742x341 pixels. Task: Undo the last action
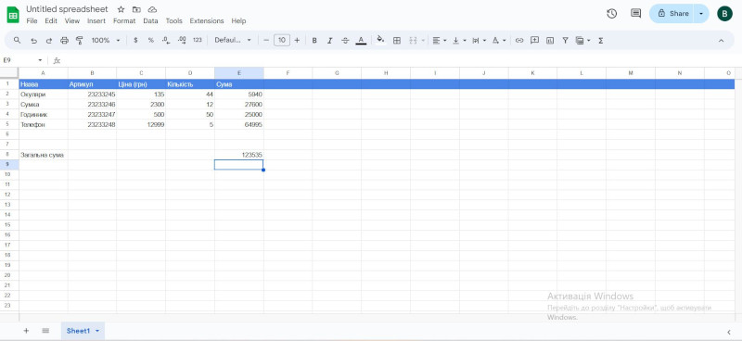click(33, 41)
